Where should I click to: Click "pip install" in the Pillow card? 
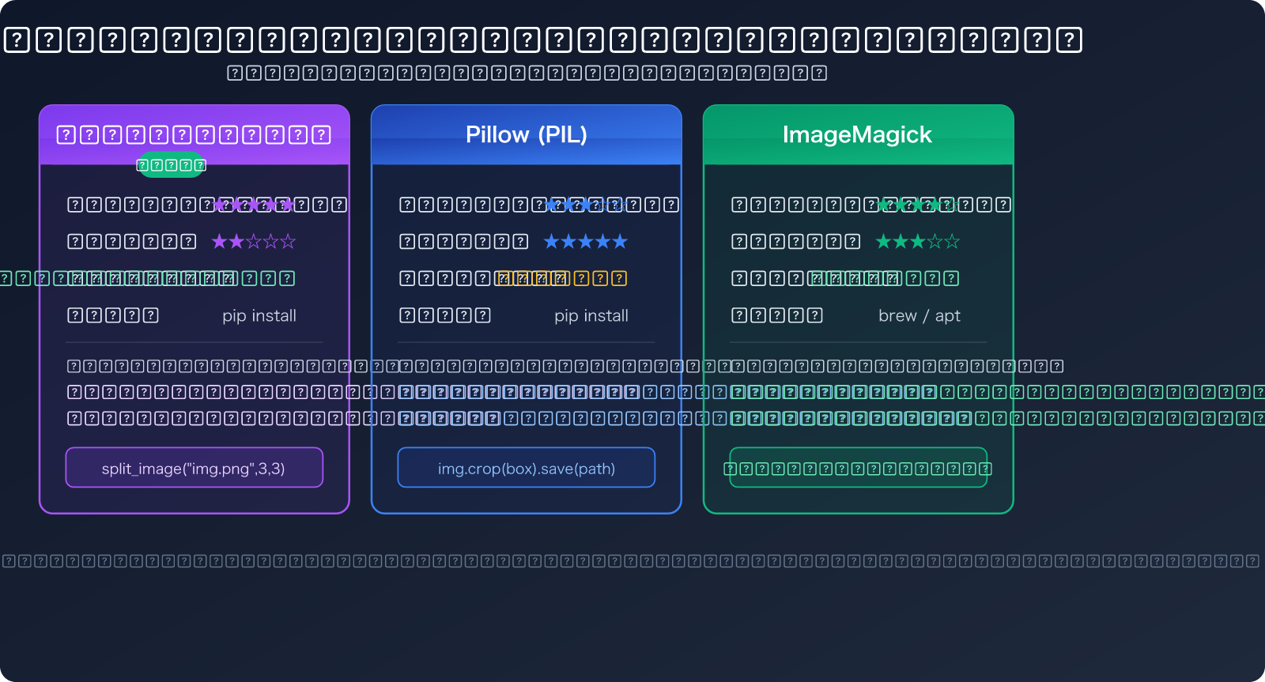(591, 315)
